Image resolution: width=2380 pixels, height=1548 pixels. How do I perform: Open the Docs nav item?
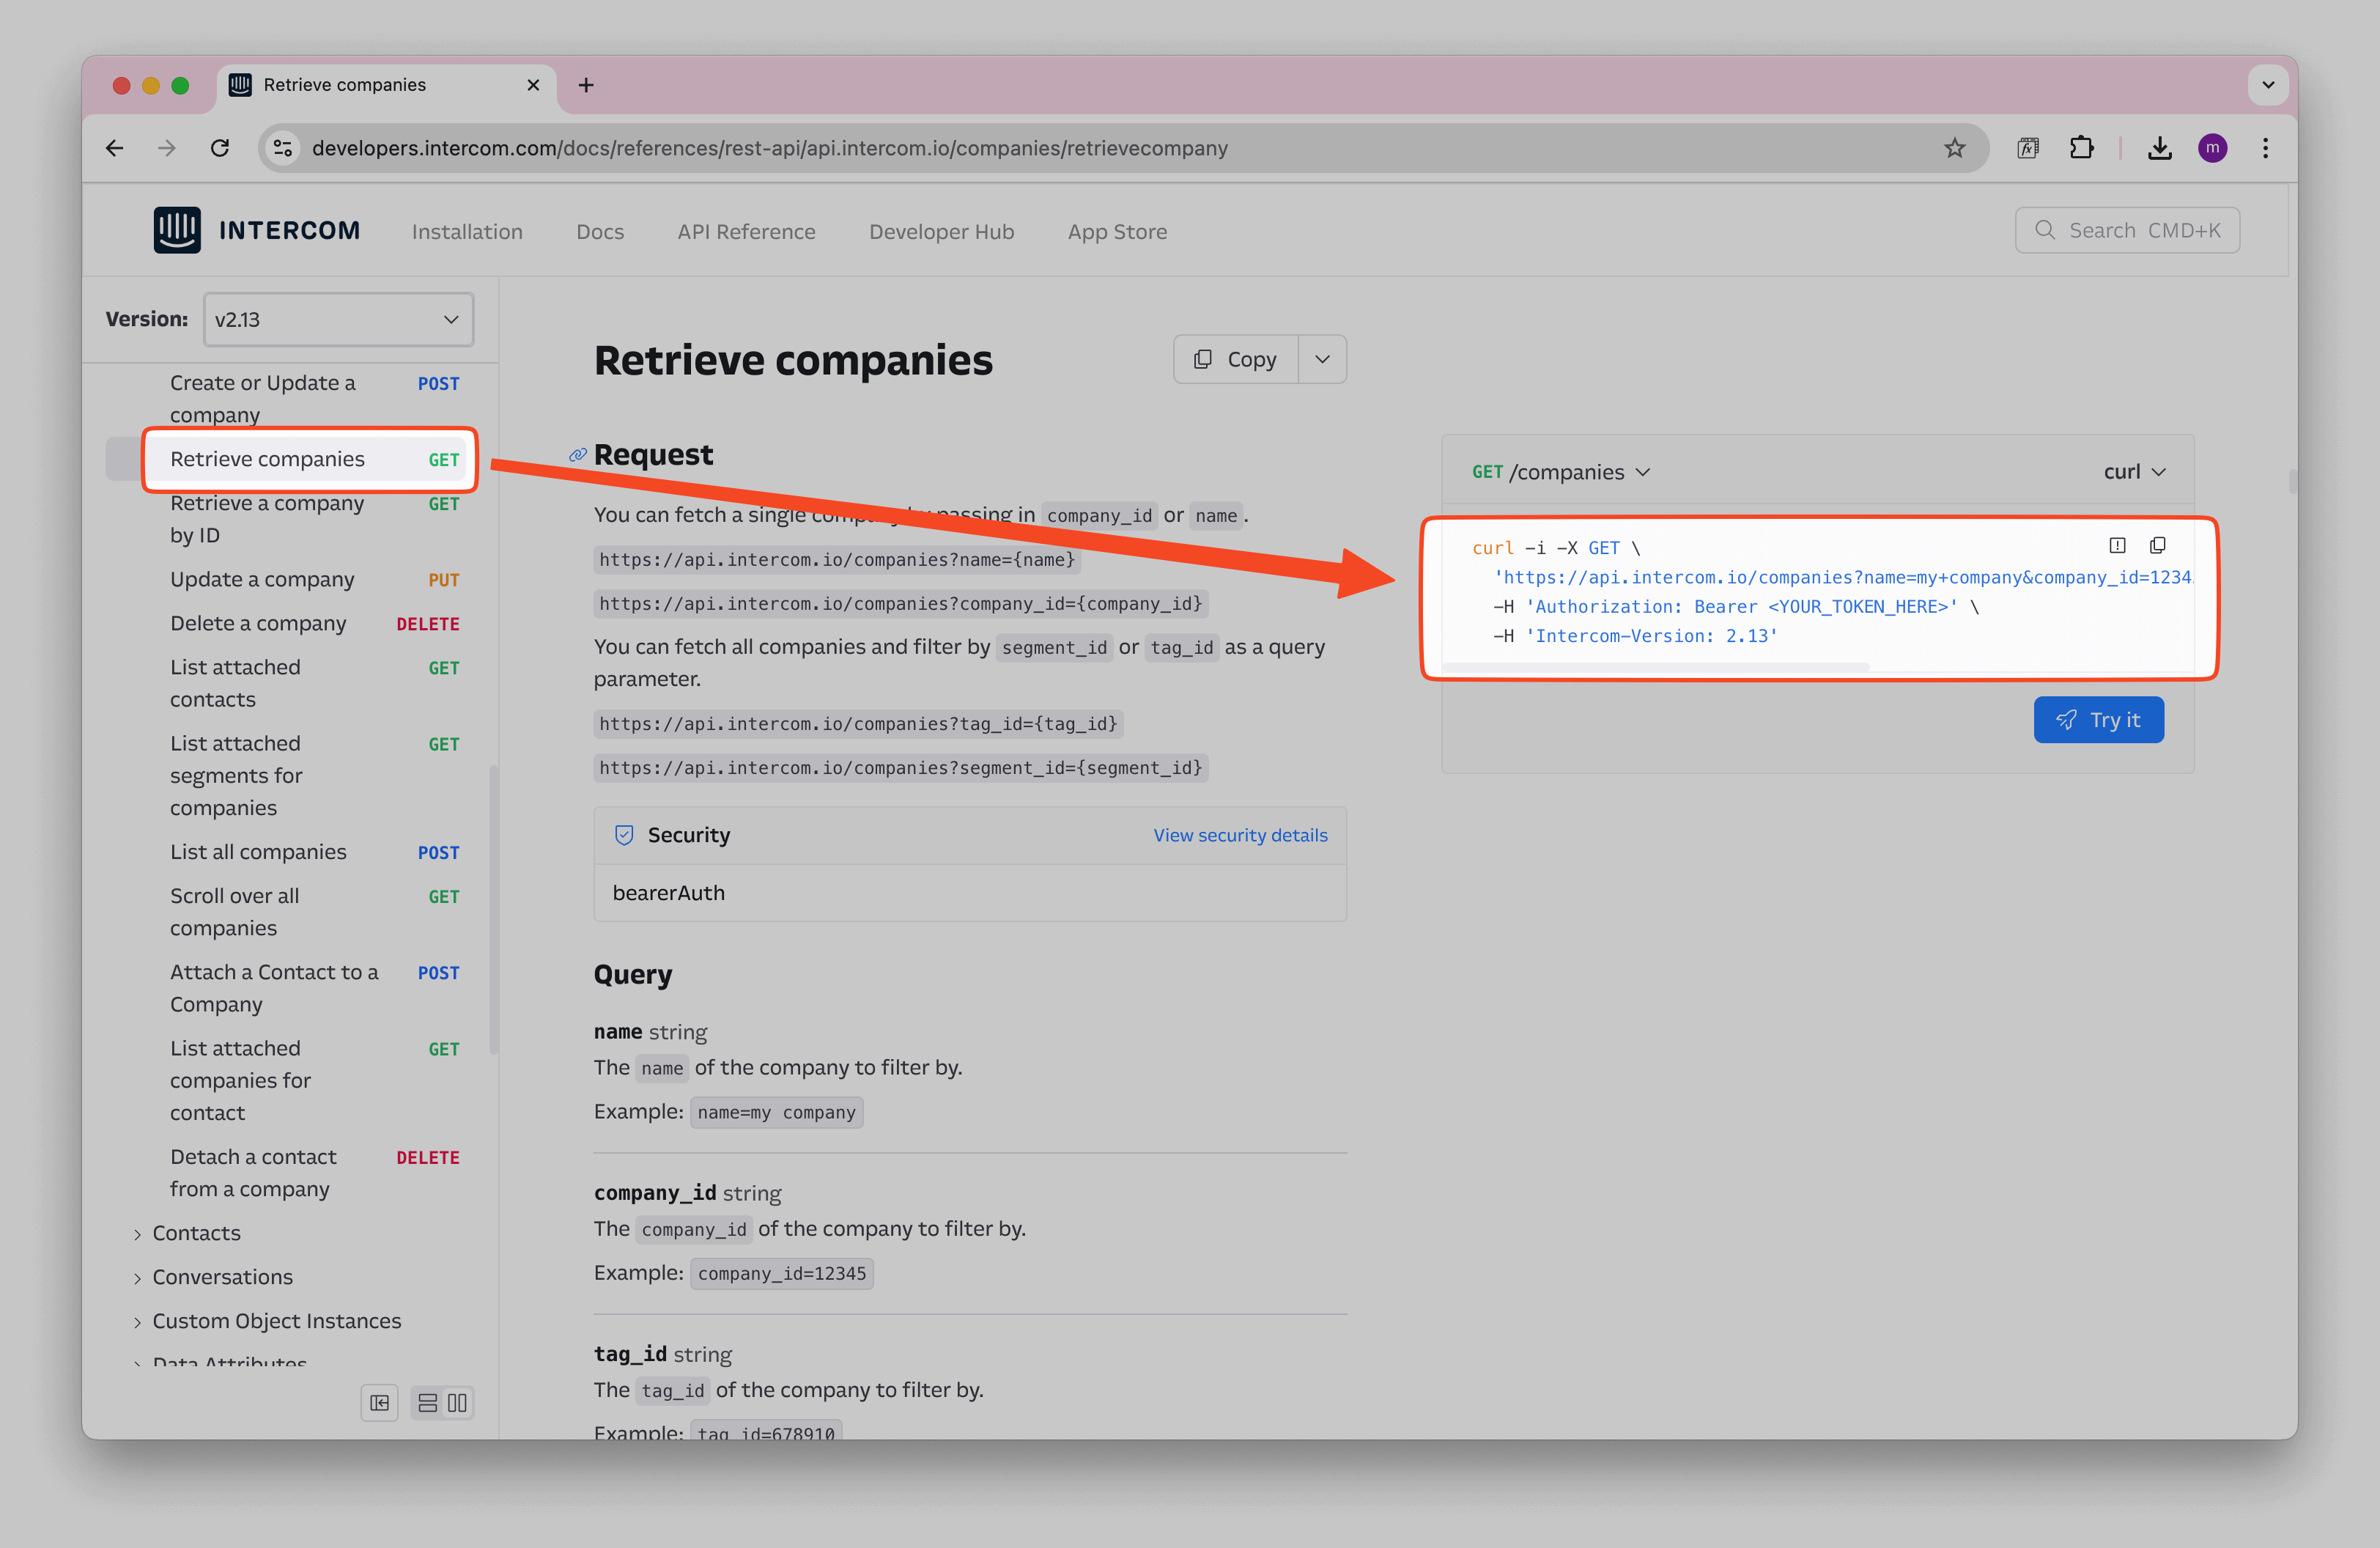pos(600,232)
